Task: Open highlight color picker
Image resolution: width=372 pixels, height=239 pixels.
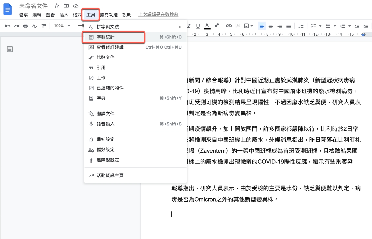Action: click(217, 26)
